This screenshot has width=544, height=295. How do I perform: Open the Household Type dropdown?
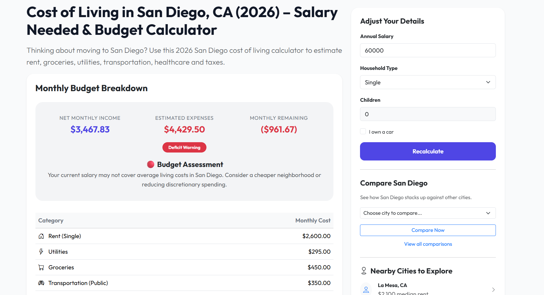pos(428,82)
